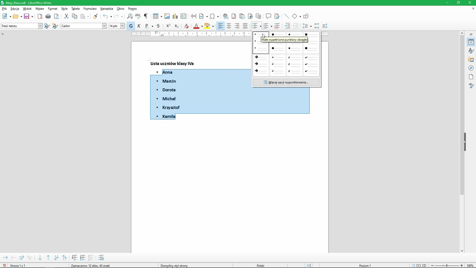Click the Save document icon
The width and height of the screenshot is (476, 268).
coord(27,16)
